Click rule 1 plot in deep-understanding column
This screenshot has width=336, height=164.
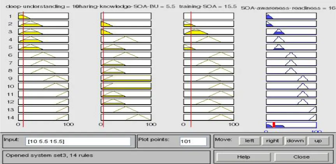44,16
